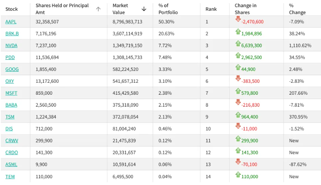Viewport: 321px width, 185px height.
Task: Select the BABA stock link
Action: click(12, 105)
